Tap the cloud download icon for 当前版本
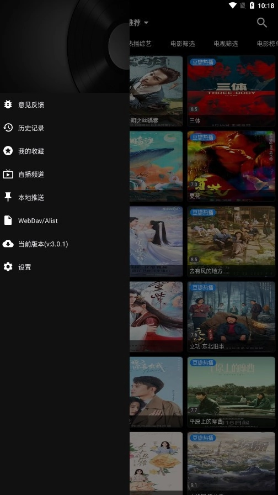This screenshot has width=278, height=495. click(8, 244)
